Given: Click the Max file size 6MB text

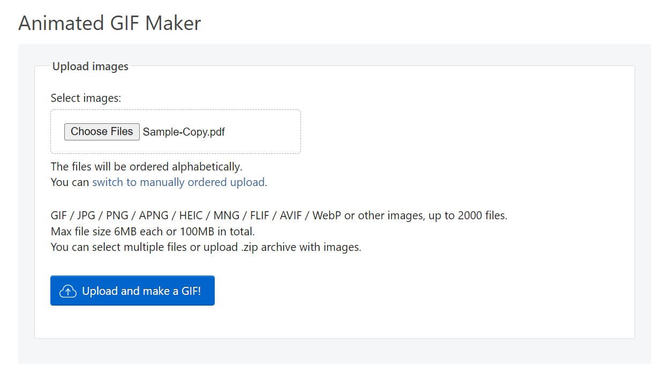Looking at the screenshot, I should [x=96, y=232].
